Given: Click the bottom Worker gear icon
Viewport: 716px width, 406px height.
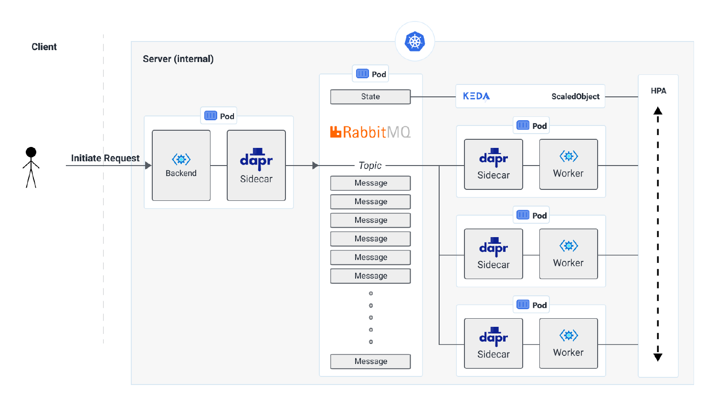Looking at the screenshot, I should coord(569,335).
